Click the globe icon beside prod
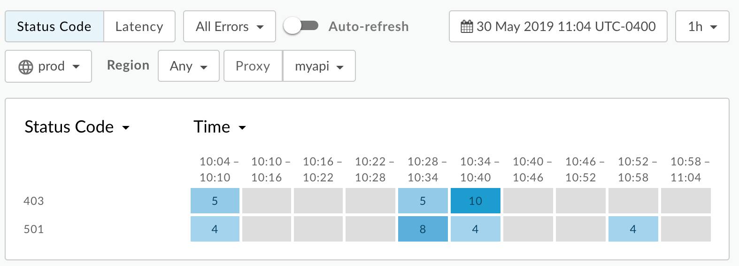Image resolution: width=739 pixels, height=266 pixels. pos(25,67)
